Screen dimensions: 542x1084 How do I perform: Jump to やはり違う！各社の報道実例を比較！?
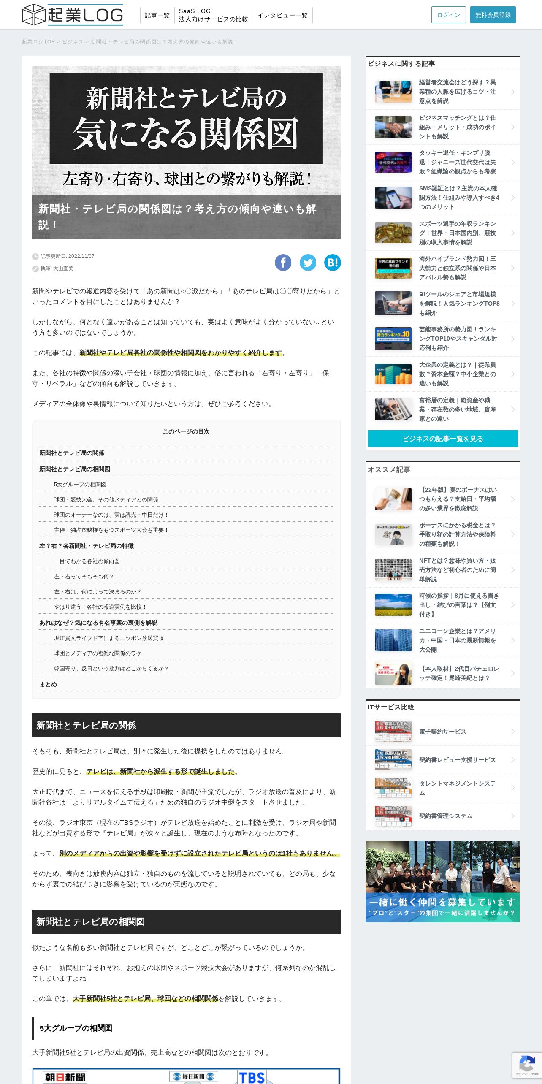point(100,607)
